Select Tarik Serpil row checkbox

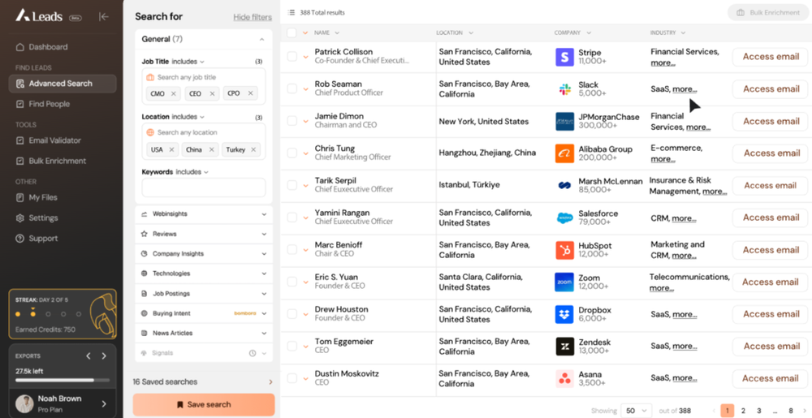(x=292, y=185)
